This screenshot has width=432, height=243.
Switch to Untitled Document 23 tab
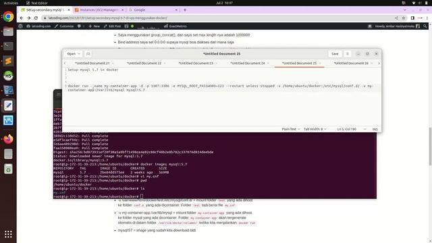click(x=196, y=63)
